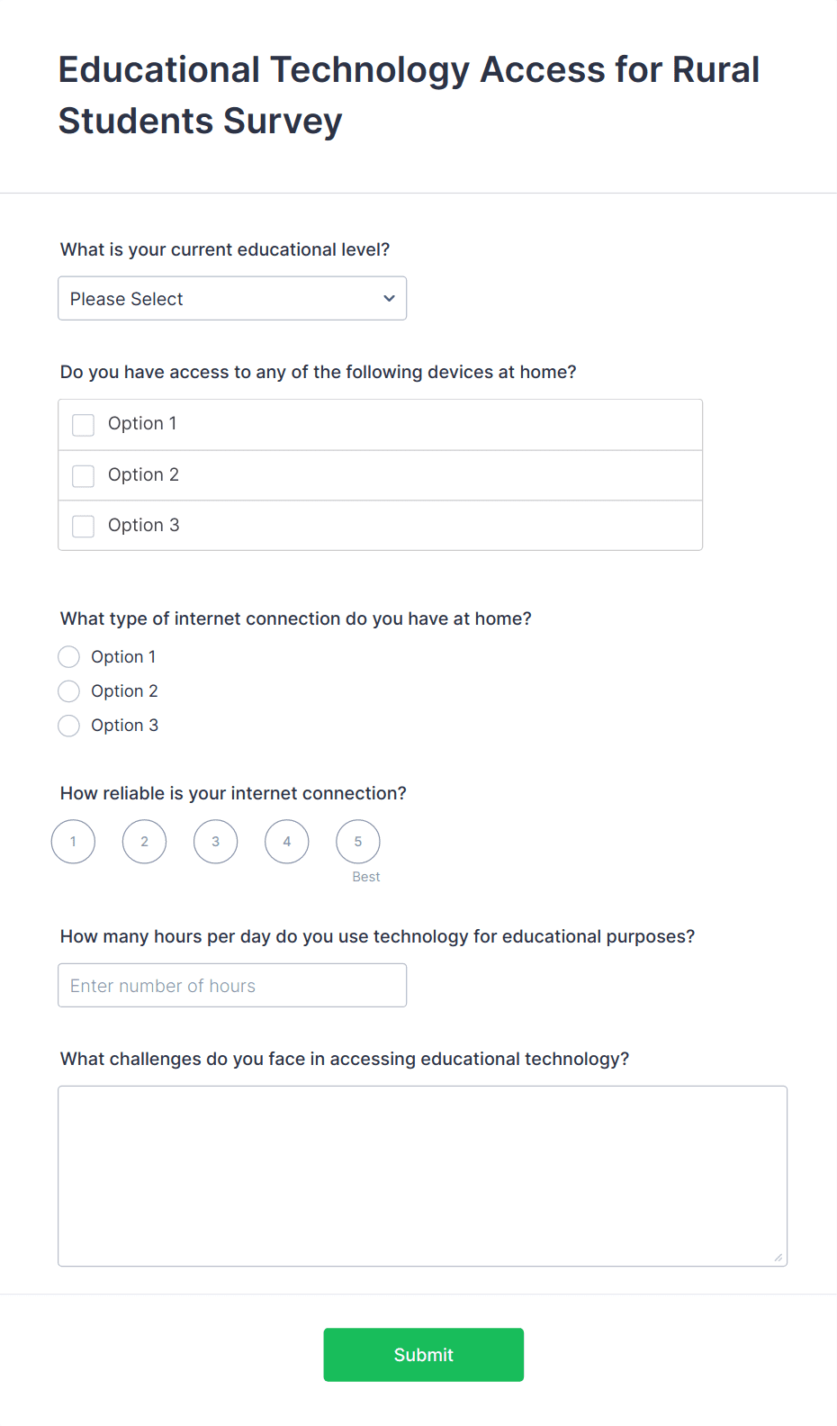The width and height of the screenshot is (837, 1426).
Task: Click the Submit button
Action: coord(423,1354)
